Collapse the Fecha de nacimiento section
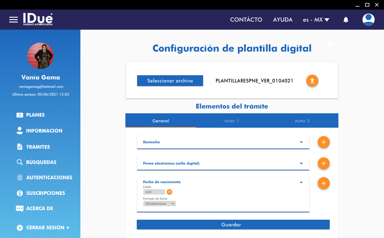This screenshot has width=384, height=238. coord(301,182)
